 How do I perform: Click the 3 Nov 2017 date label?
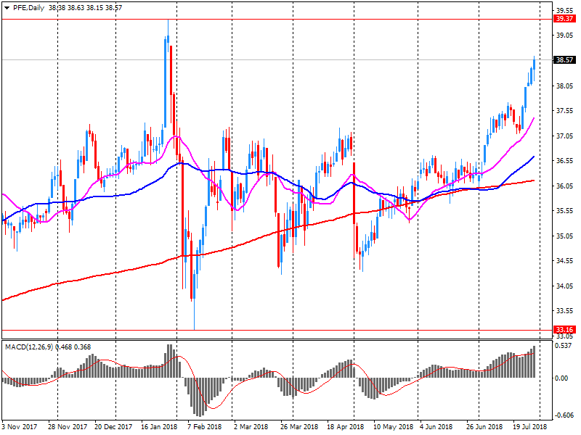click(x=20, y=427)
